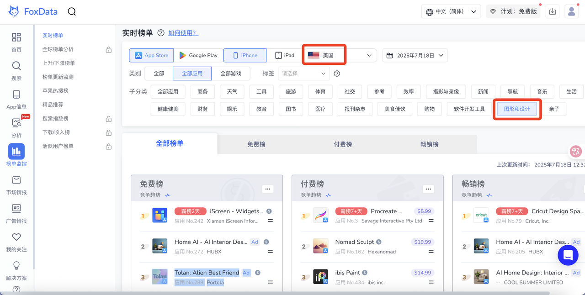Click the 免费榜 竞争趋势 chart icon
This screenshot has height=295, width=585.
click(168, 195)
